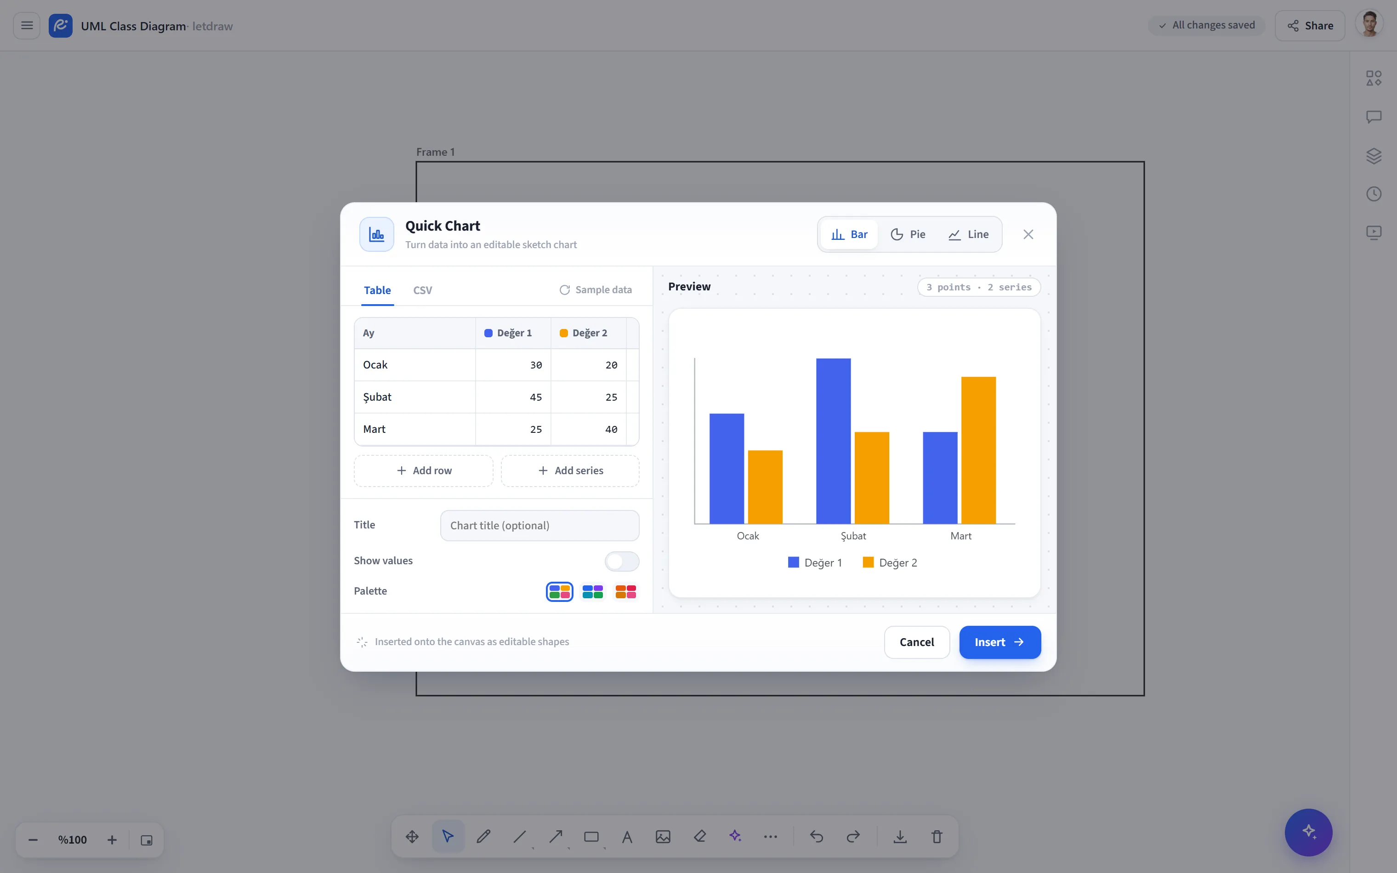Image resolution: width=1397 pixels, height=873 pixels.
Task: Select the second blue-purple palette
Action: pyautogui.click(x=593, y=591)
